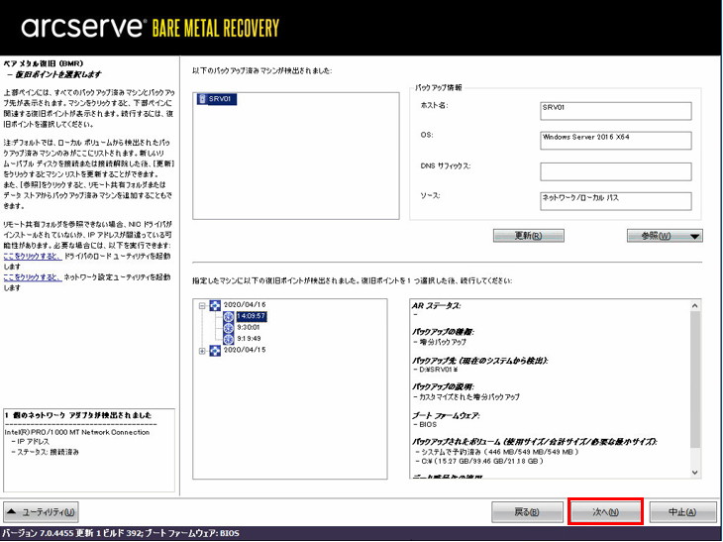This screenshot has height=542, width=723.
Task: Click the OS field showing Windows Server 2016
Action: click(x=616, y=141)
